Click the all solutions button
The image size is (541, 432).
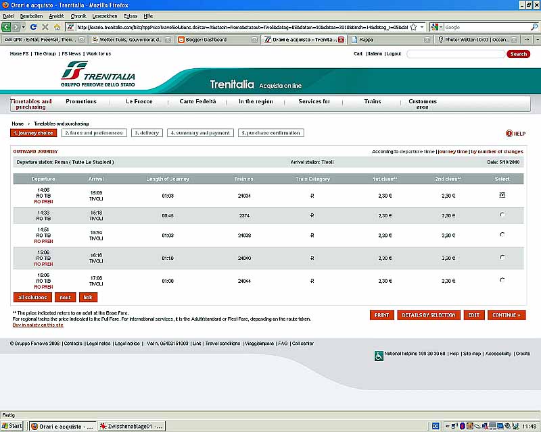coord(32,297)
